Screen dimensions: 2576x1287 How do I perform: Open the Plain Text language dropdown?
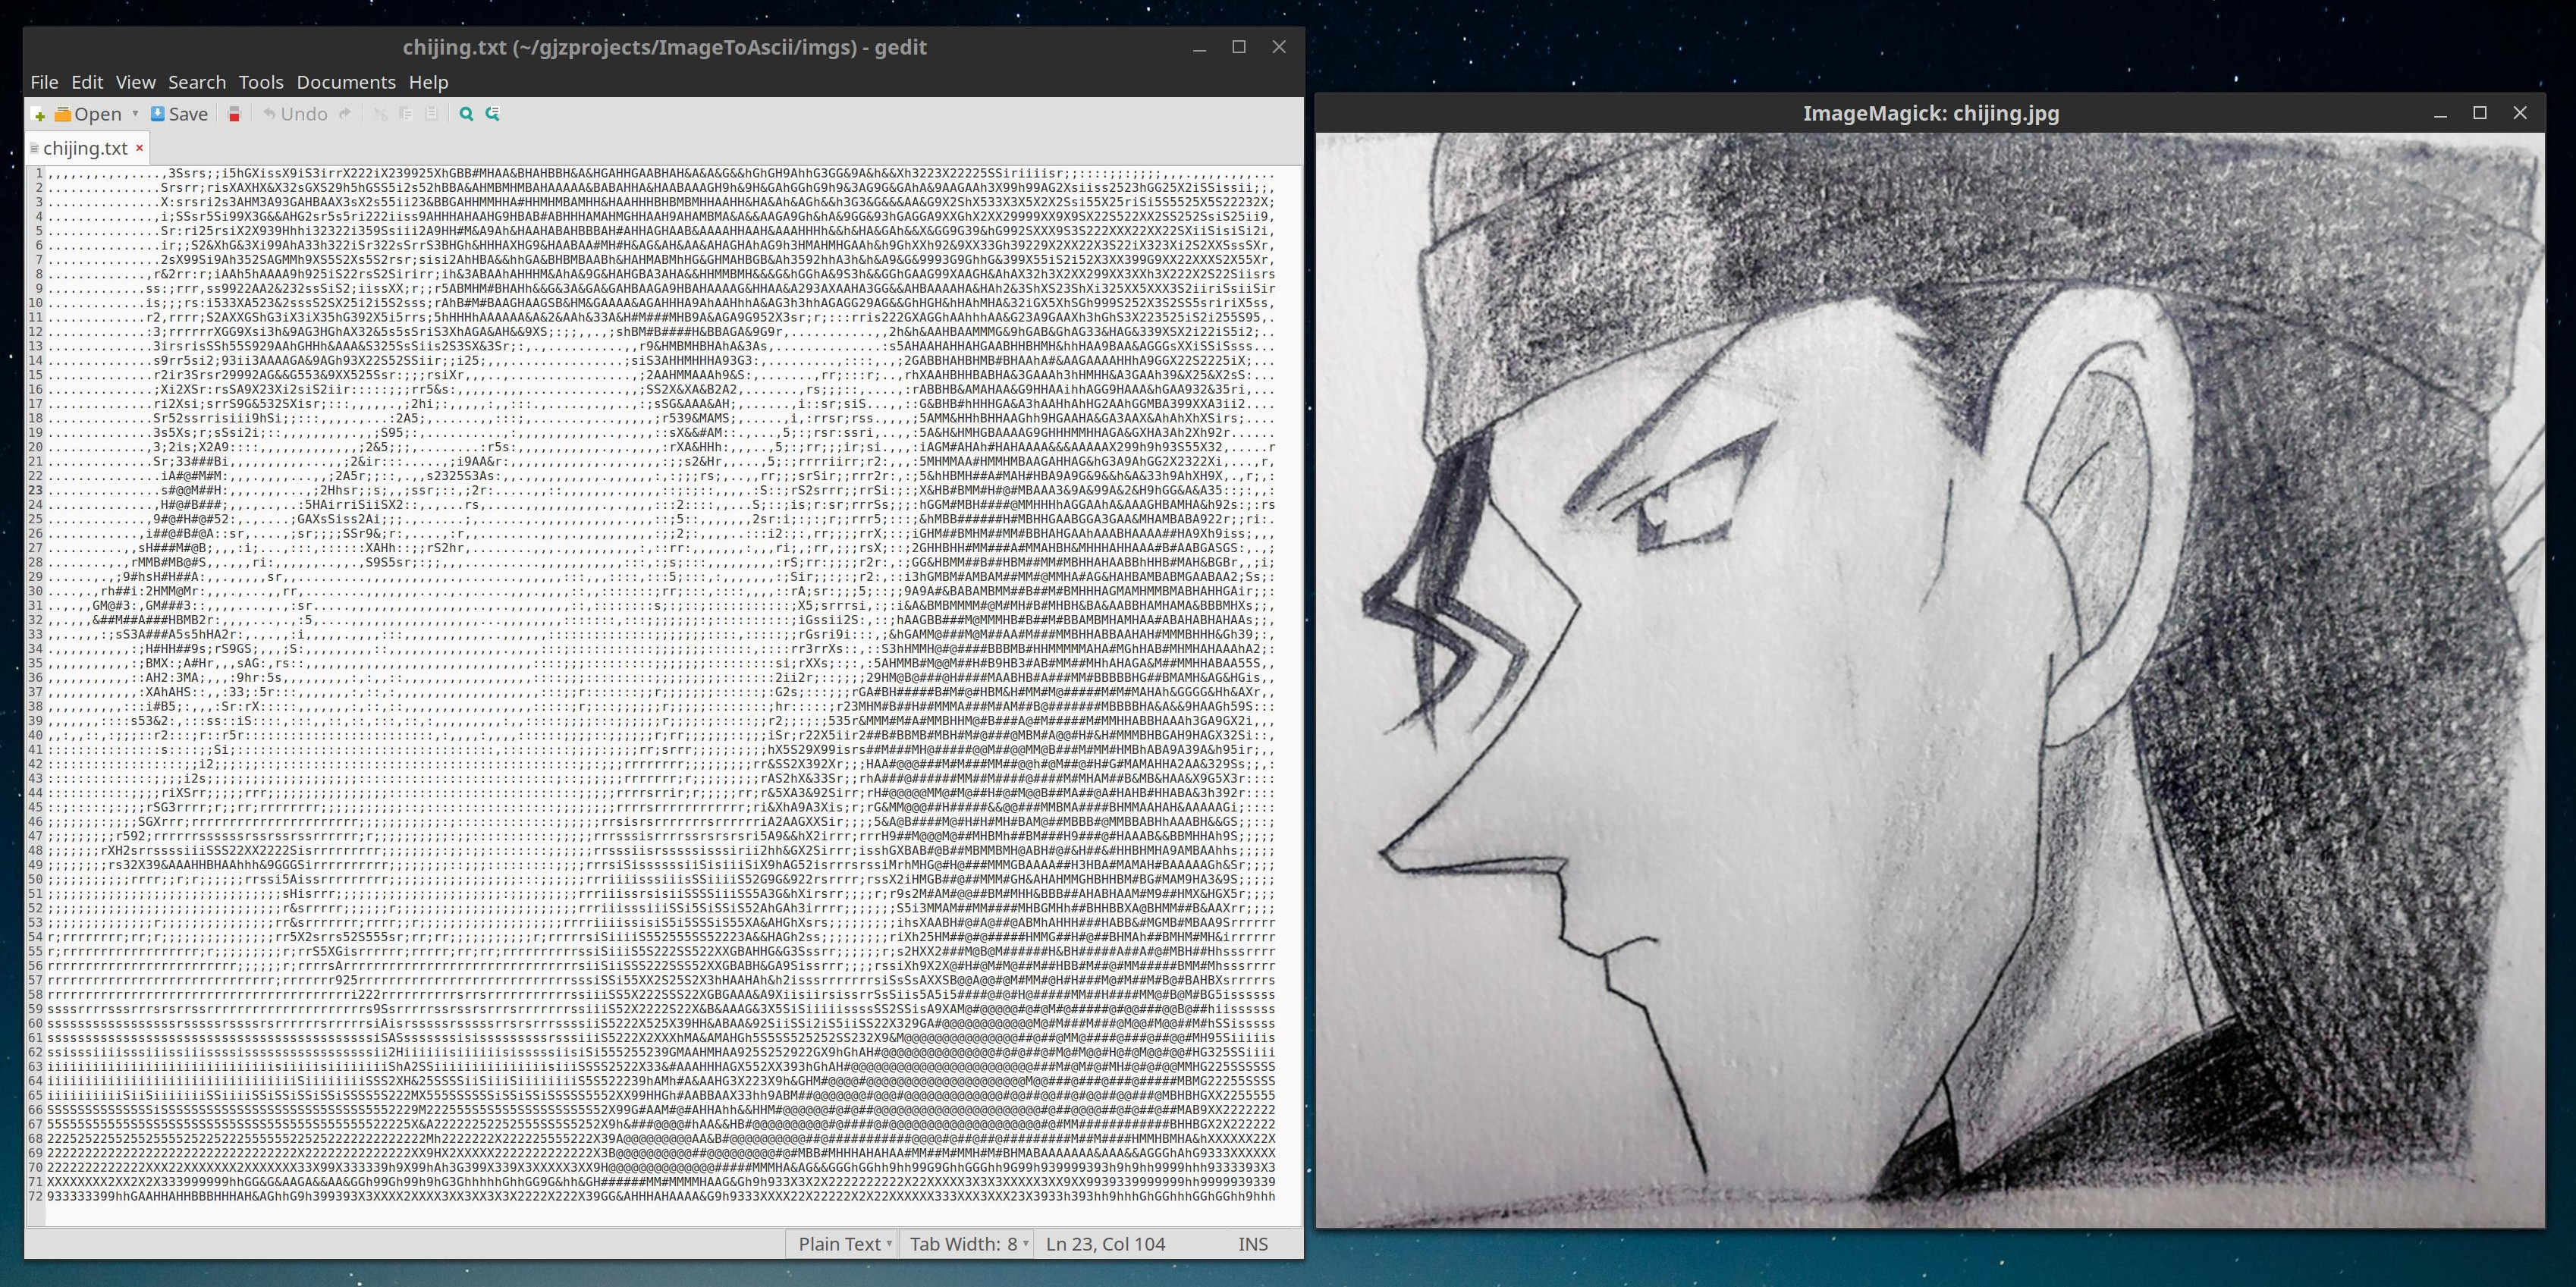pyautogui.click(x=844, y=1244)
